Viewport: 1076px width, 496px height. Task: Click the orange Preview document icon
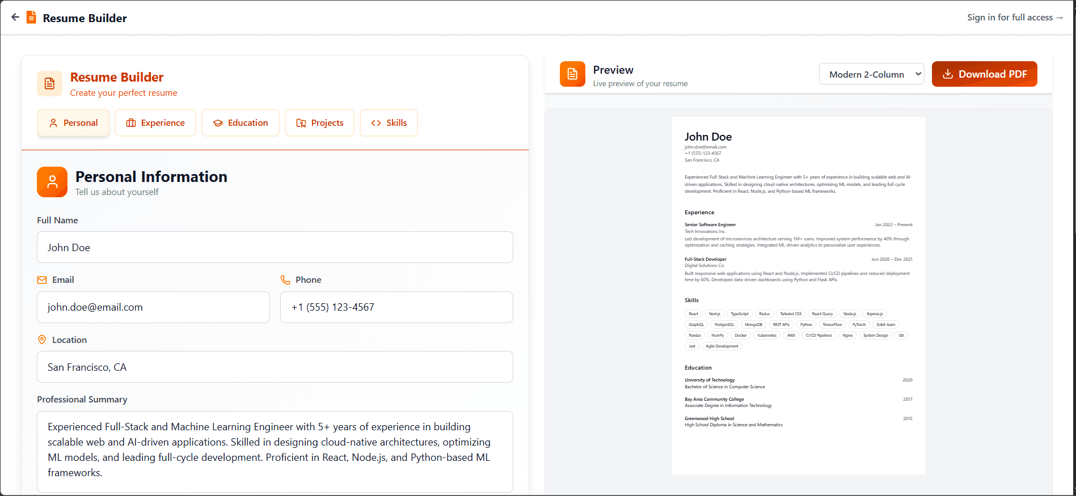tap(572, 74)
